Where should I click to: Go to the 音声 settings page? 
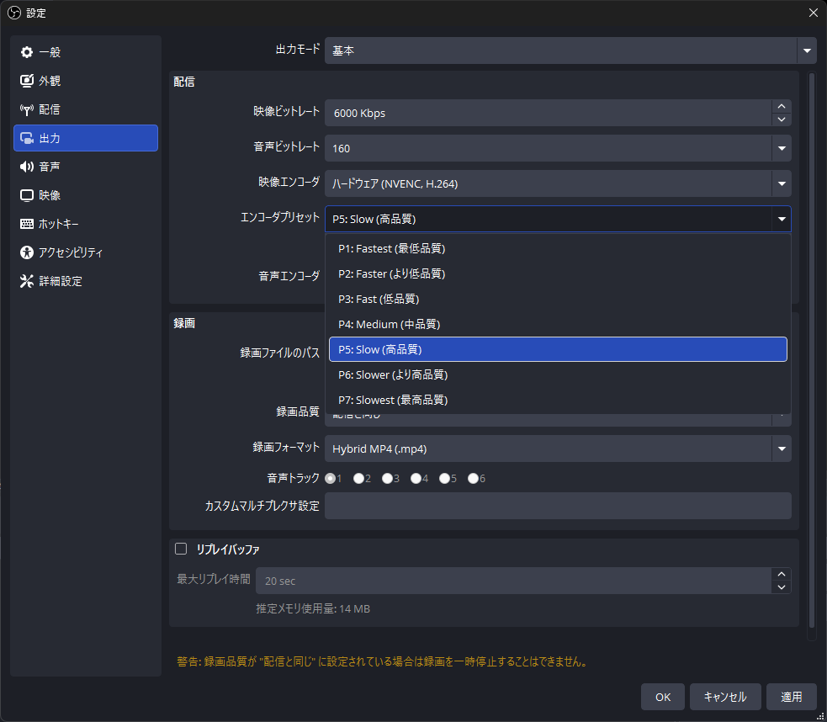click(x=86, y=167)
